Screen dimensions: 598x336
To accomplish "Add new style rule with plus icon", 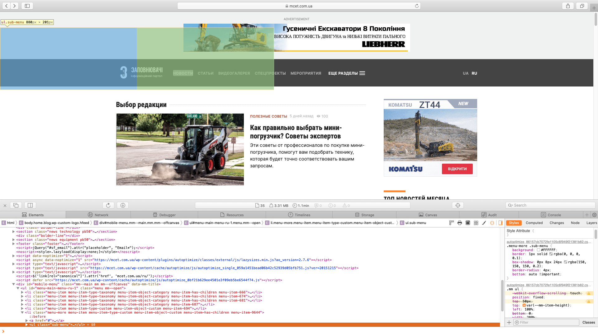I will click(x=509, y=322).
